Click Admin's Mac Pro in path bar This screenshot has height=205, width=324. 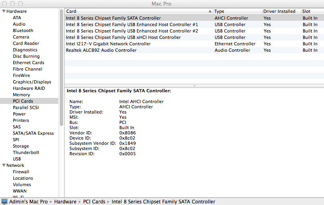[28, 201]
